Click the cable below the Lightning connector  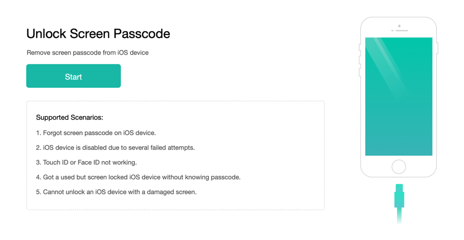click(x=399, y=215)
